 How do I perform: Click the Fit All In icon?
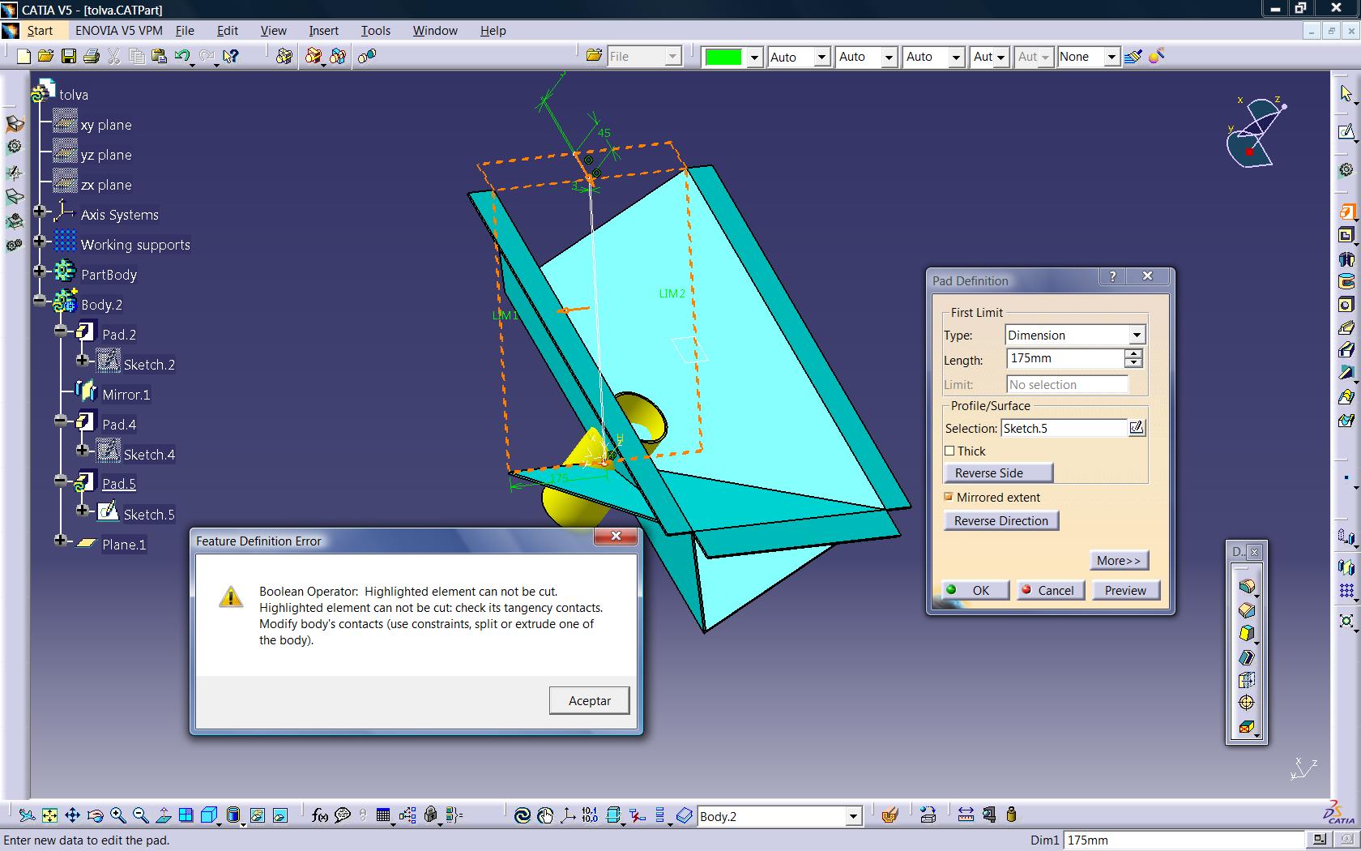point(49,815)
